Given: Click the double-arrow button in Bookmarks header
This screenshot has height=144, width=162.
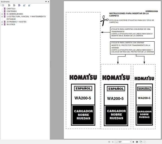Looking at the screenshot, I should tap(46, 2).
